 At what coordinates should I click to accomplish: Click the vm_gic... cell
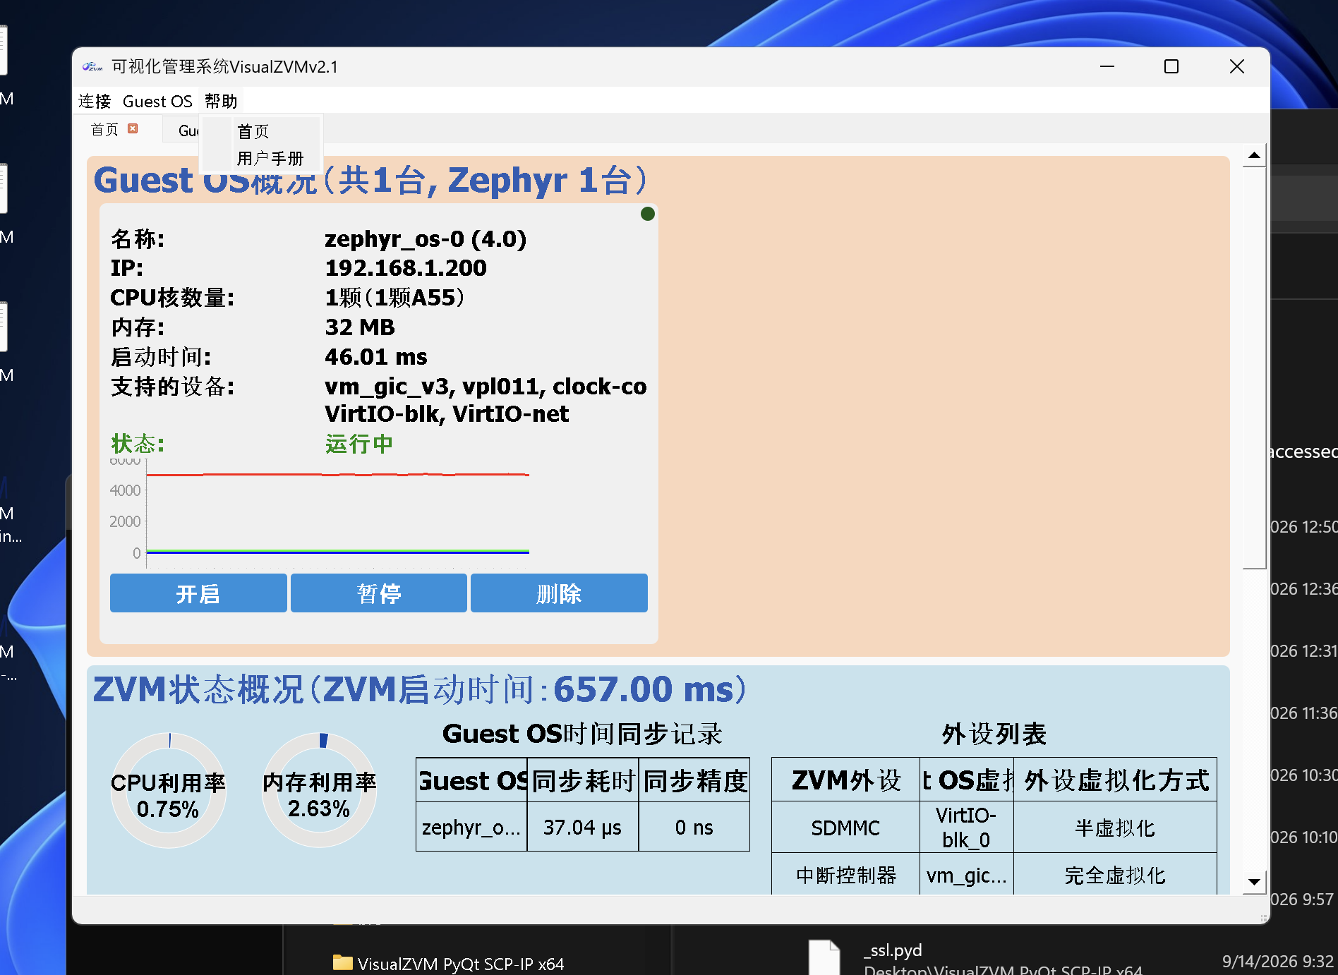pos(966,875)
